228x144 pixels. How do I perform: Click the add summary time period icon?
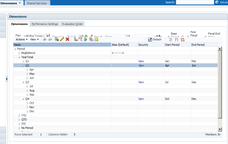(57, 39)
